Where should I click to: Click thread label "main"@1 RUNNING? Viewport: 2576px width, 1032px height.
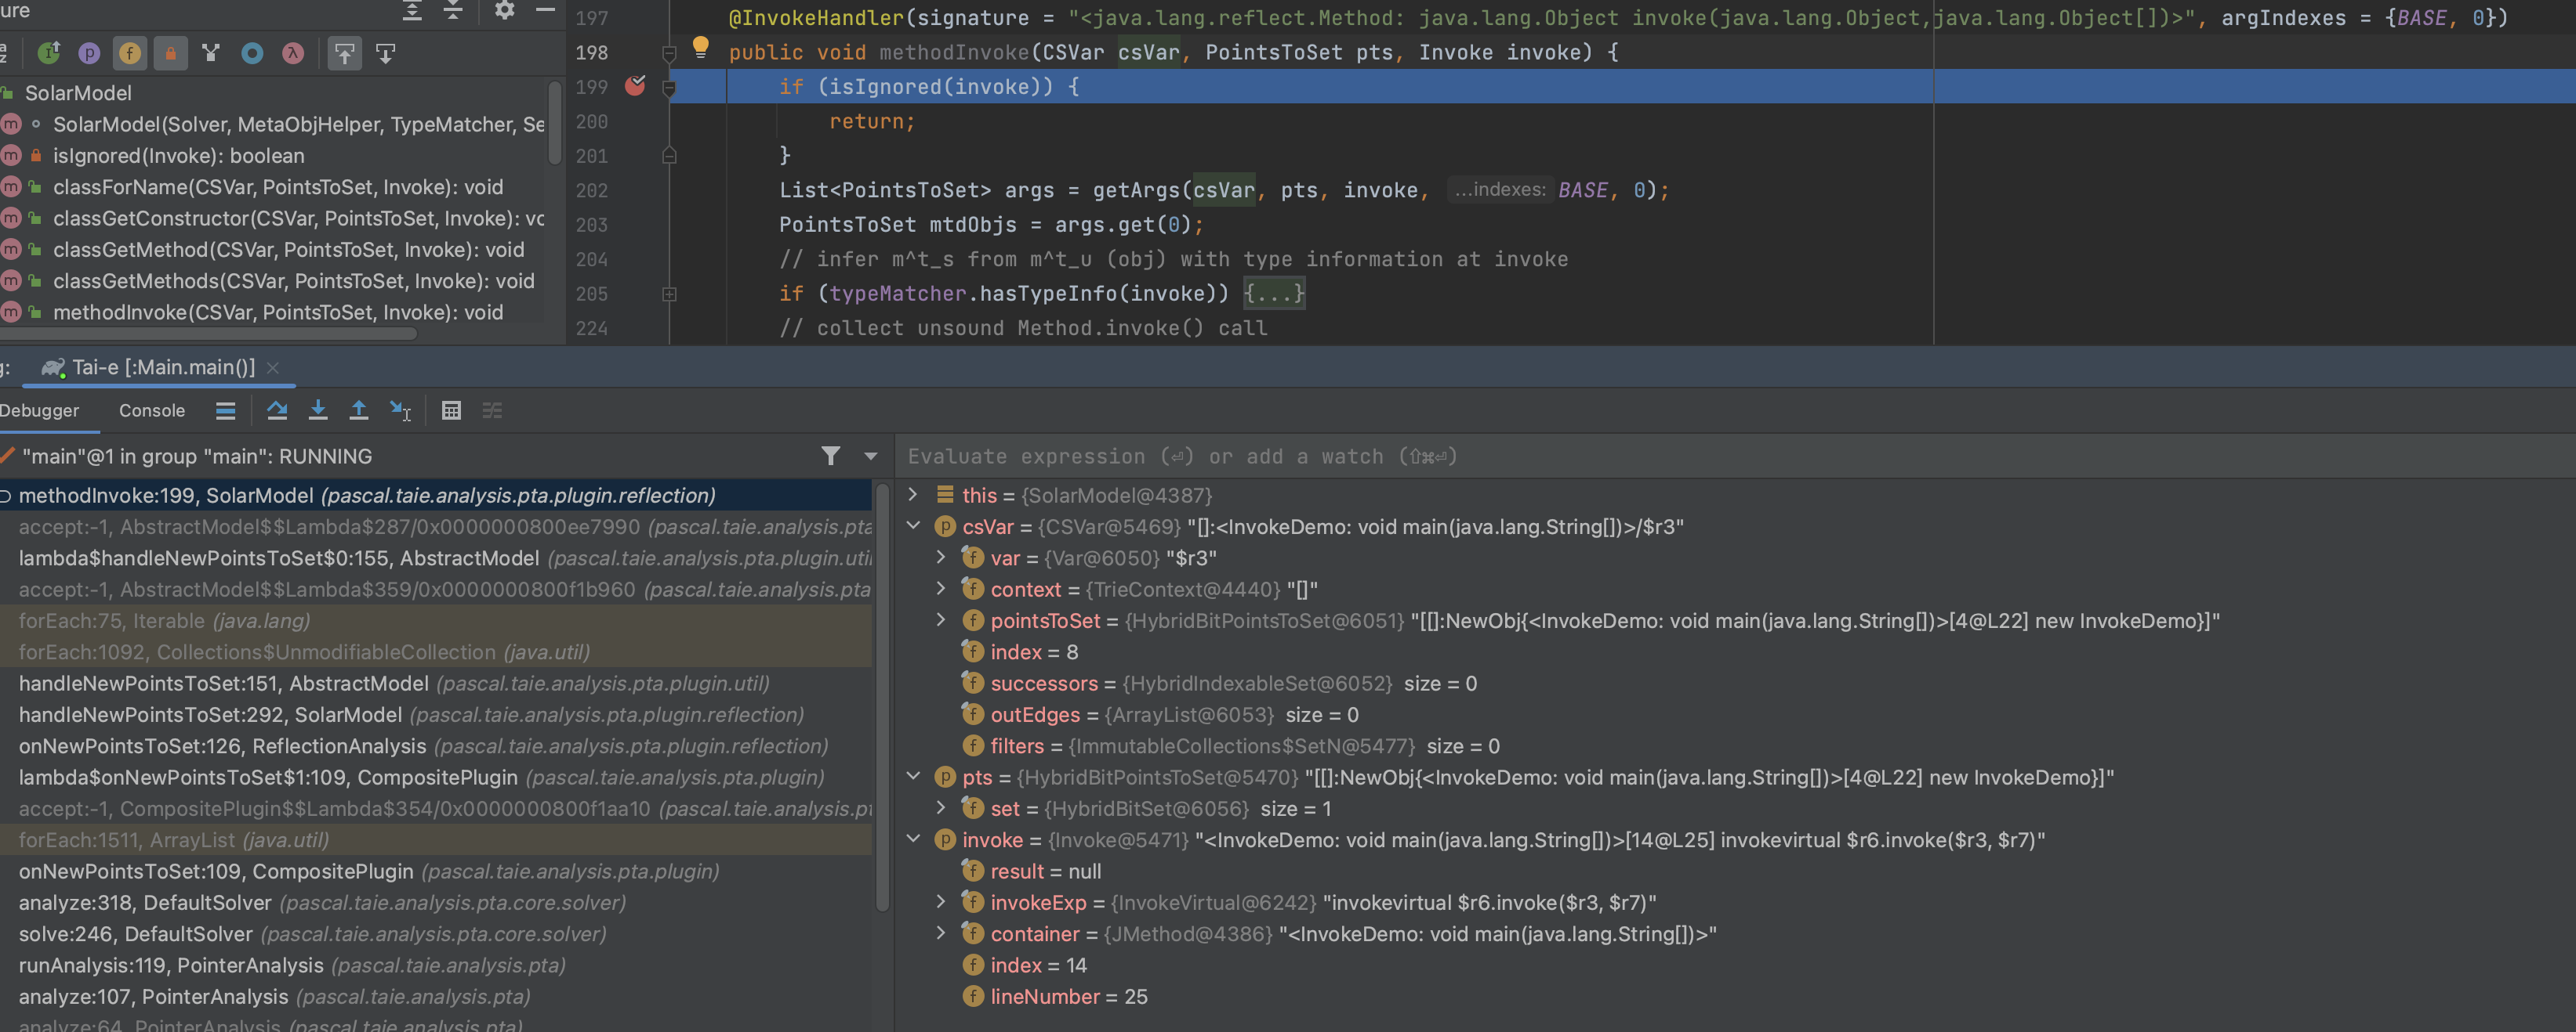pos(196,456)
